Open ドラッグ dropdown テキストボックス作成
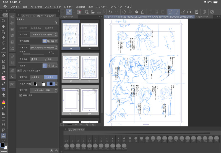This screenshot has height=153, width=221. click(43, 34)
